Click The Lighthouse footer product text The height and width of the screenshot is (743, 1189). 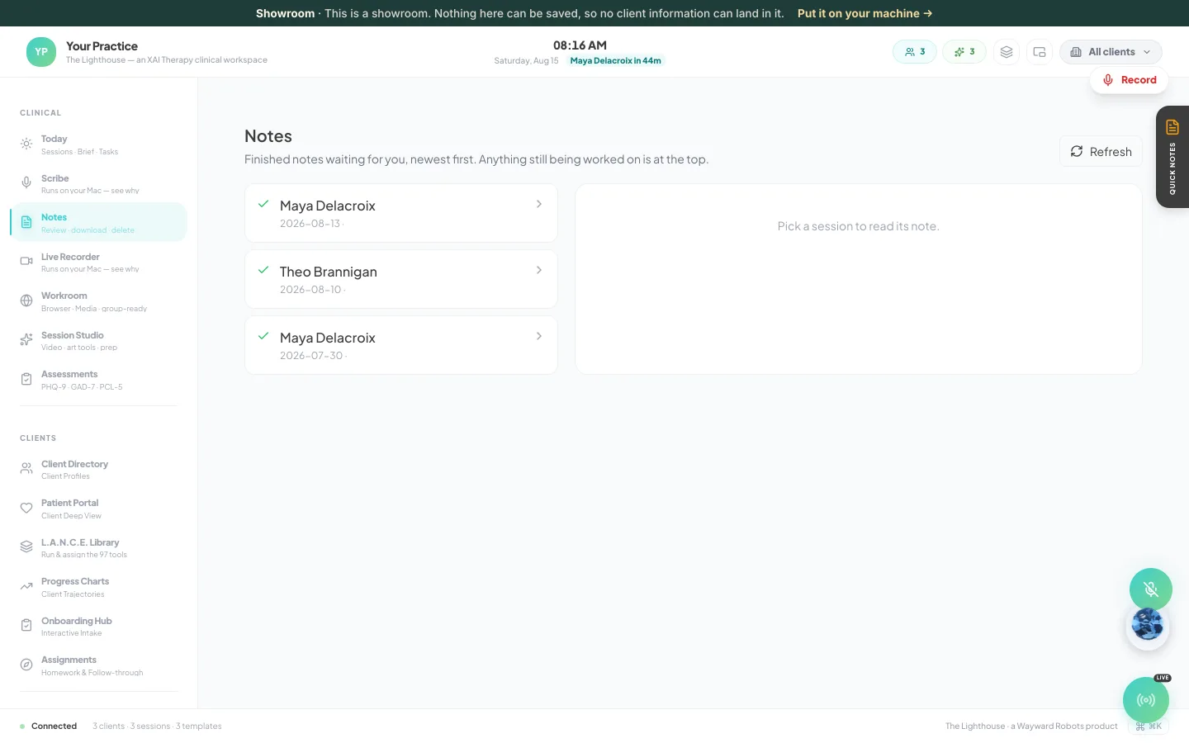[x=1031, y=726]
